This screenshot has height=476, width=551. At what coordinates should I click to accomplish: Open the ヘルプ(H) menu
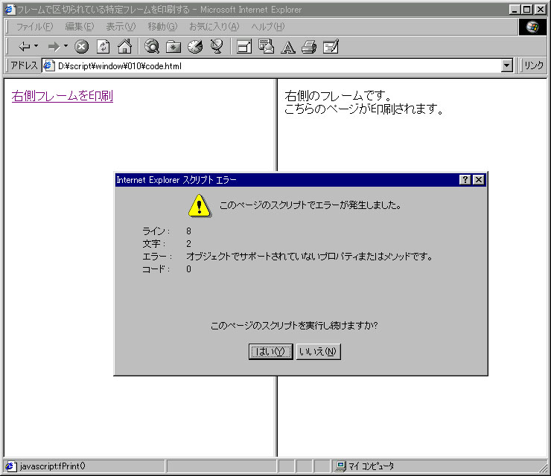(x=268, y=27)
